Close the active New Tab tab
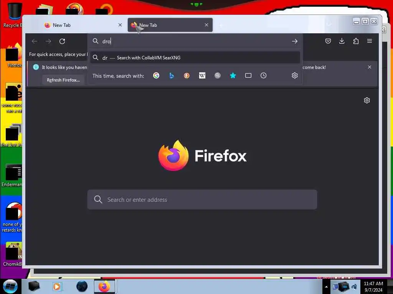 [x=206, y=25]
